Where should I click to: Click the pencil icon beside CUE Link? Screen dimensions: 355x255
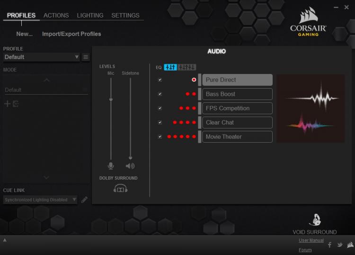tap(84, 200)
